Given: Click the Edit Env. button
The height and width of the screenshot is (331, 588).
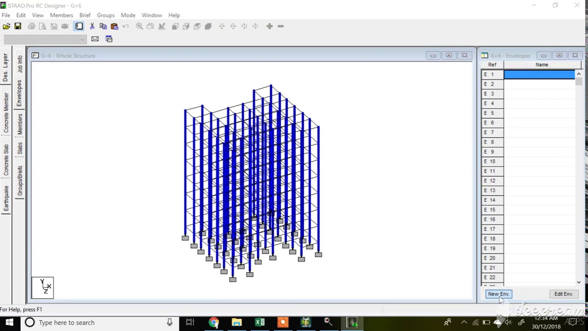Looking at the screenshot, I should [563, 294].
